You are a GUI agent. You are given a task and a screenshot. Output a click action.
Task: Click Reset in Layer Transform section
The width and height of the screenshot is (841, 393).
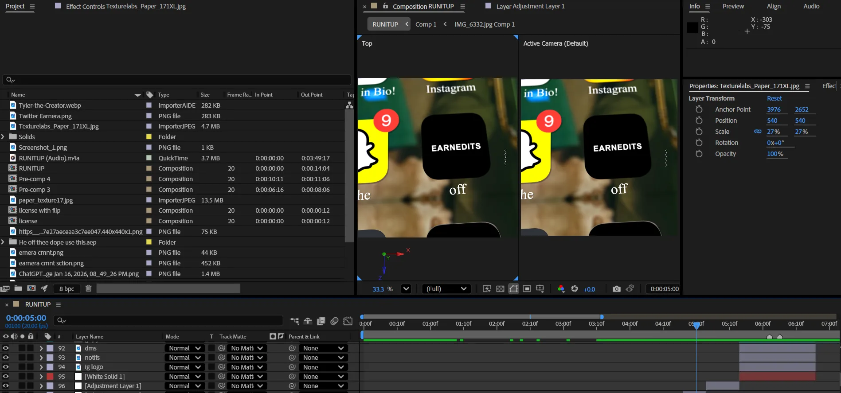(774, 98)
